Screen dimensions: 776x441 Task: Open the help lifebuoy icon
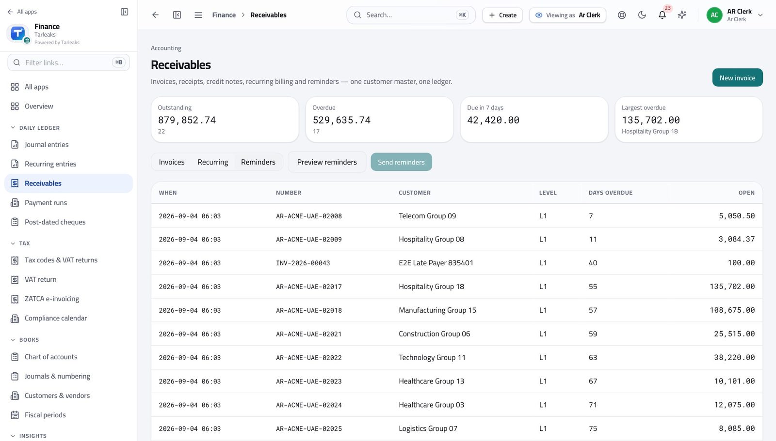point(622,15)
